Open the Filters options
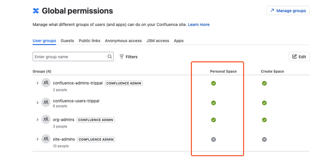This screenshot has width=330, height=166. click(x=128, y=57)
